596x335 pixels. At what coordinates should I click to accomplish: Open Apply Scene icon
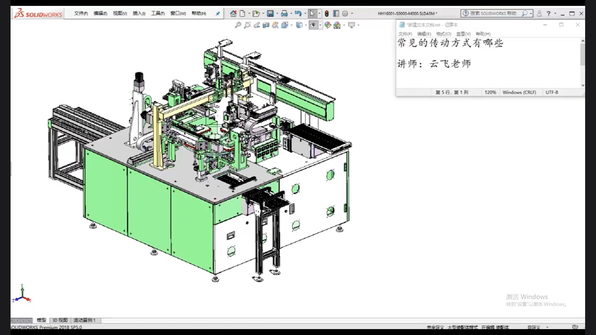[337, 25]
